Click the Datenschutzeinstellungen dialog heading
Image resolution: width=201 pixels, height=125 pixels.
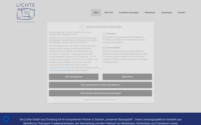click(104, 27)
